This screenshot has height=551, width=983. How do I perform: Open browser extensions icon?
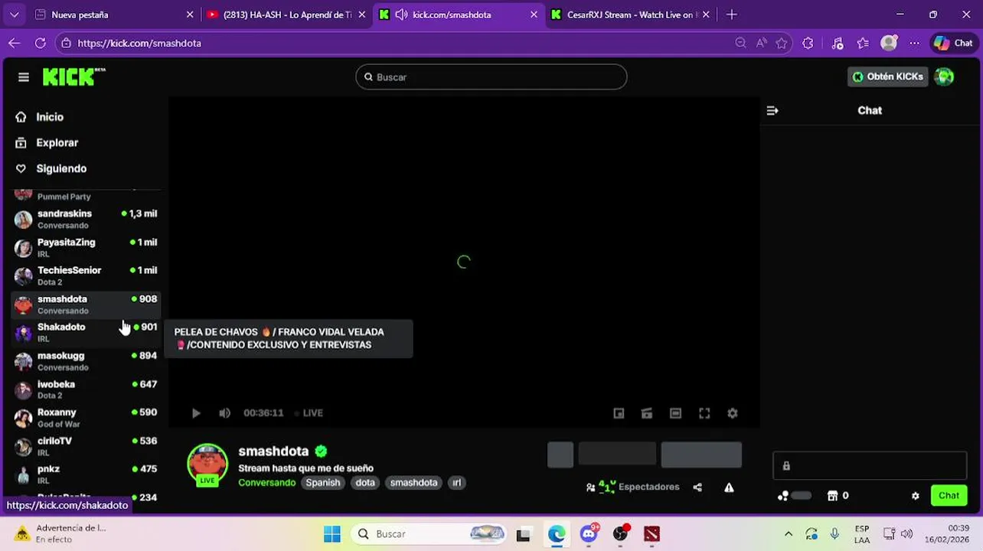pos(808,44)
